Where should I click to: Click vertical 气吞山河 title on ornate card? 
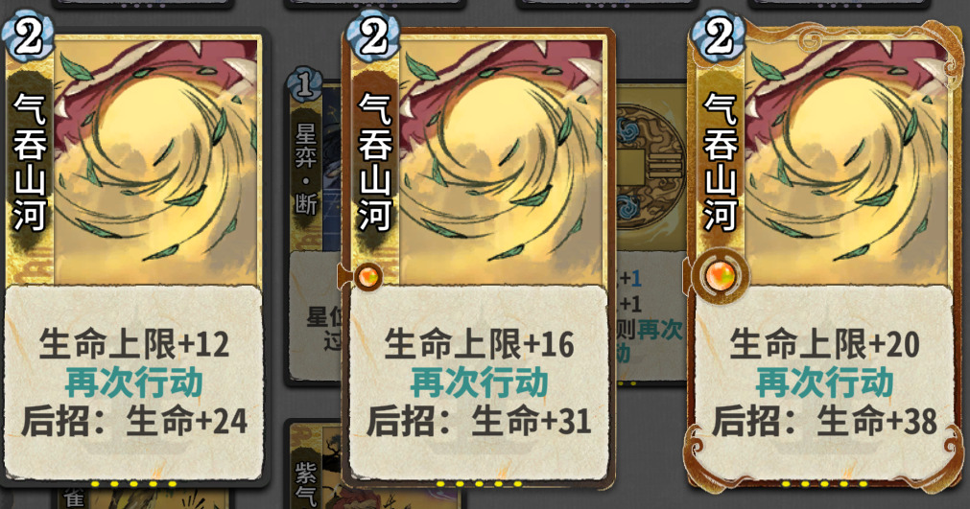721,162
